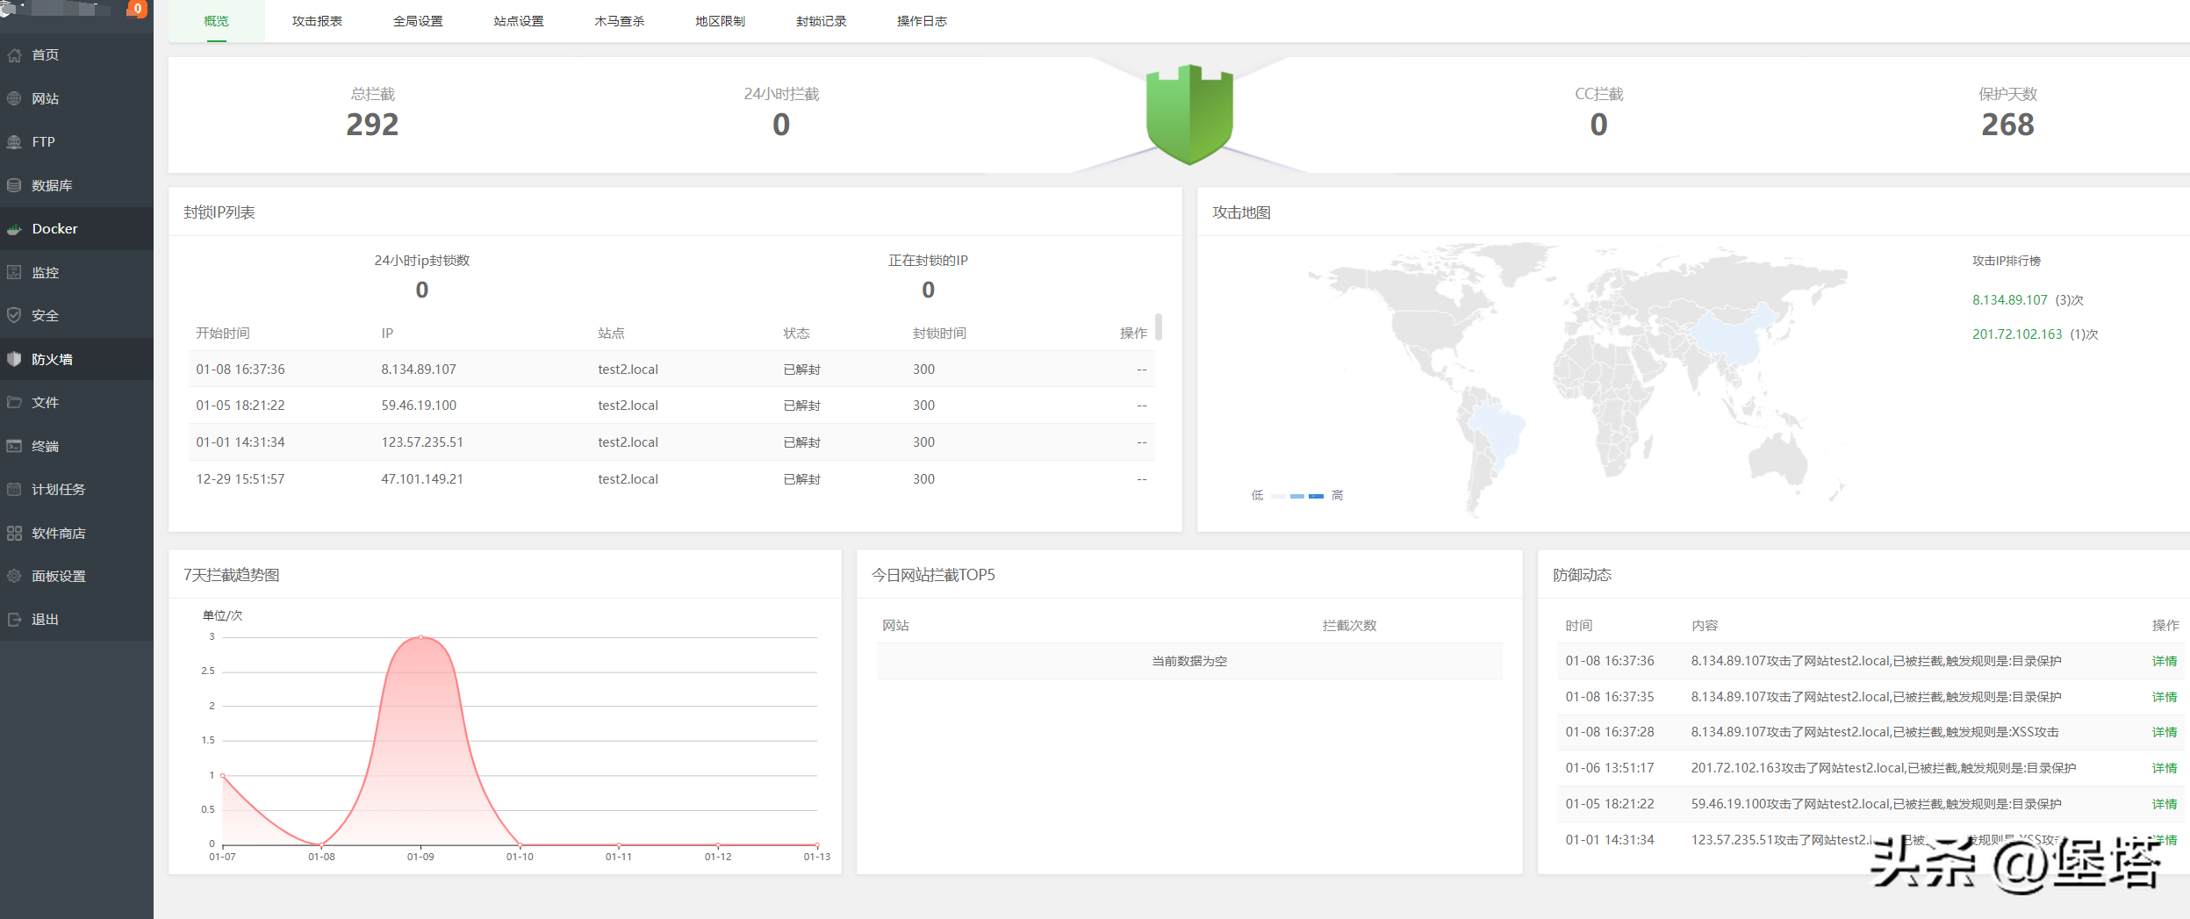The width and height of the screenshot is (2190, 919).
Task: Open the 全局设置 tab
Action: (x=418, y=21)
